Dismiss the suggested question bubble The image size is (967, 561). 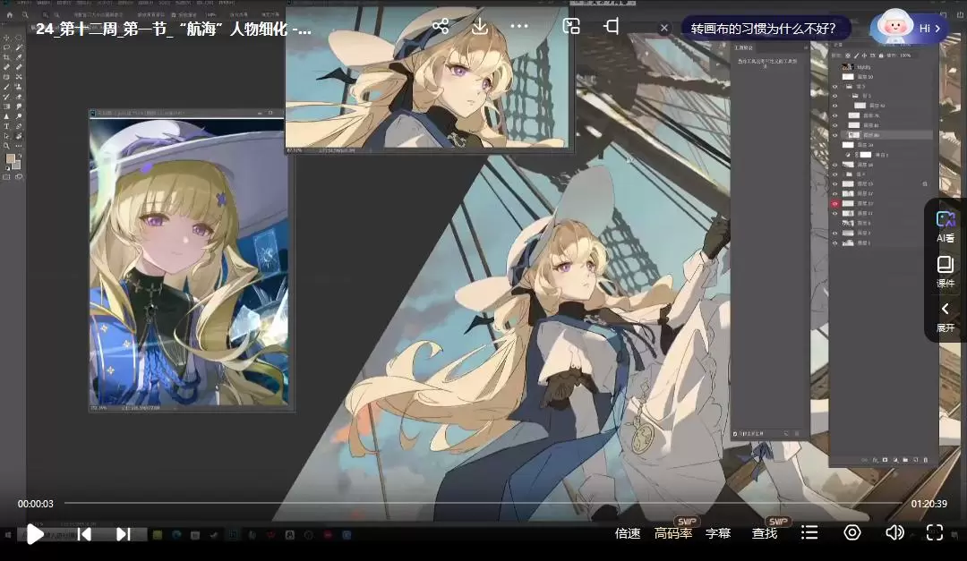[x=664, y=28]
